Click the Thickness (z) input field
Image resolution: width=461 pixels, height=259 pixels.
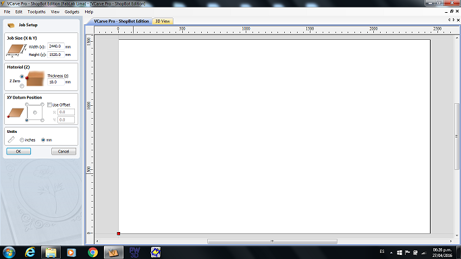55,82
